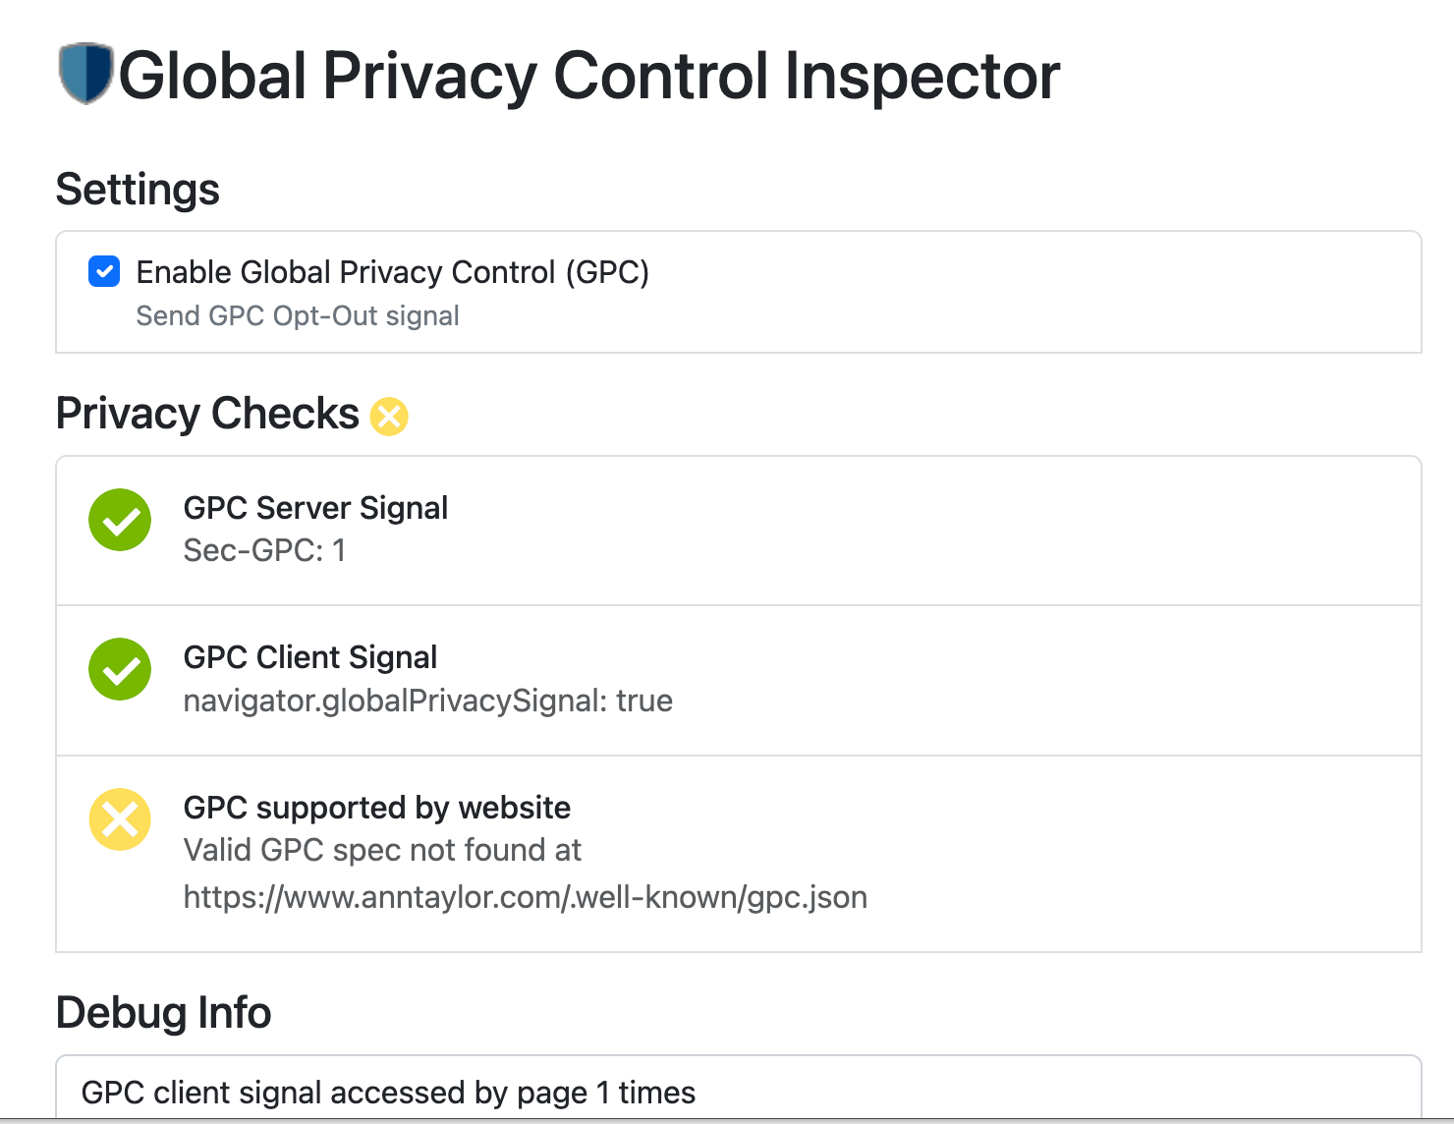Screen dimensions: 1454x1124
Task: Click the yellow X icon for website support
Action: pyautogui.click(x=120, y=819)
